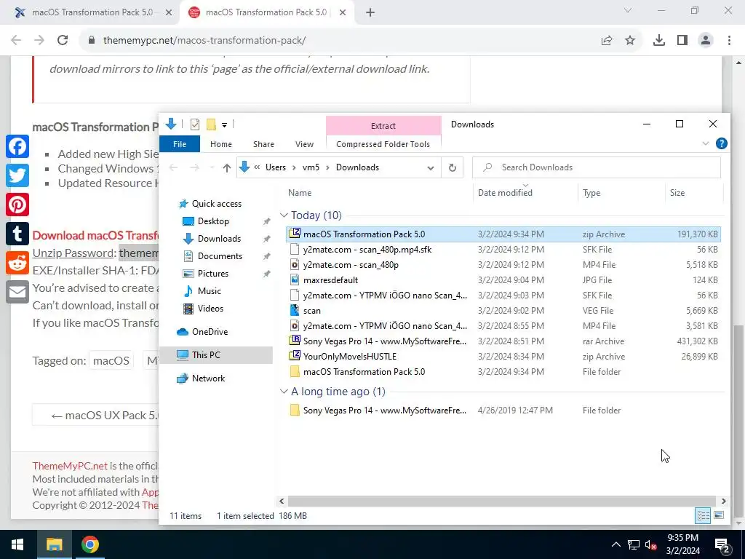The width and height of the screenshot is (745, 559).
Task: Click ThemeMyPC.net footer link
Action: click(x=70, y=466)
